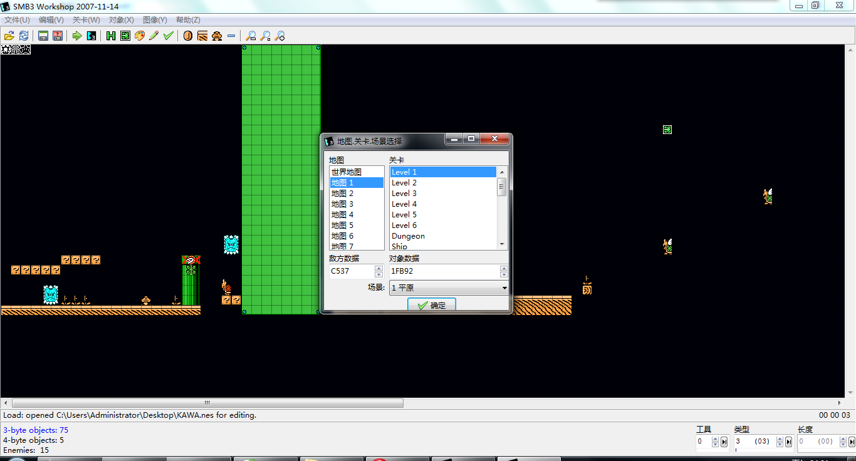Viewport: 856px width, 461px height.
Task: Click the 关卡 list scrollbar down arrow
Action: 502,244
